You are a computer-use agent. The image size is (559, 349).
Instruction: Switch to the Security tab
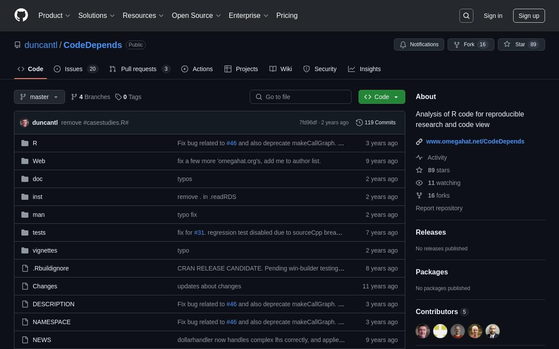[320, 69]
